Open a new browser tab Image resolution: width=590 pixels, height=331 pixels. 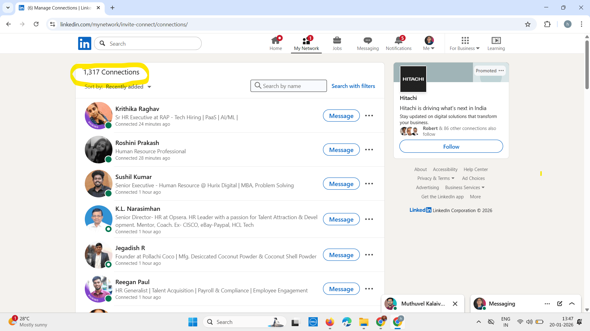112,8
